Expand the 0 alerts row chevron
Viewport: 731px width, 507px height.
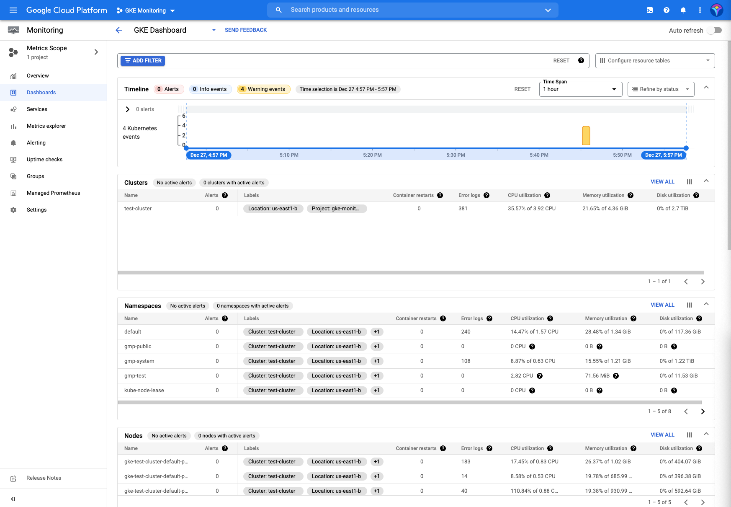pyautogui.click(x=128, y=109)
